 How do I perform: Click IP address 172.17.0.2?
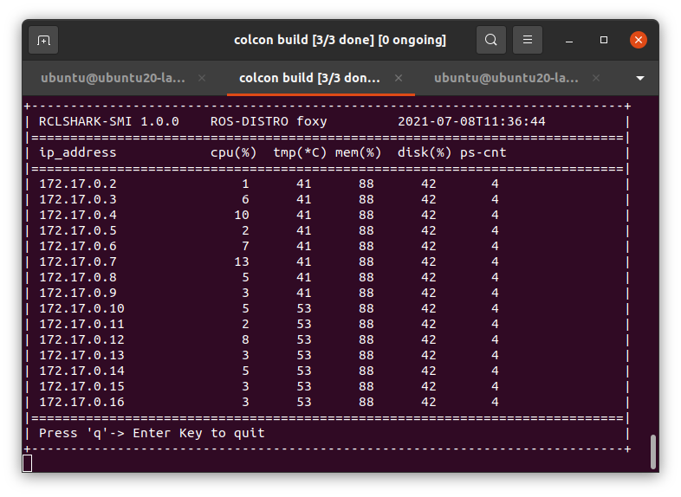[x=78, y=184]
